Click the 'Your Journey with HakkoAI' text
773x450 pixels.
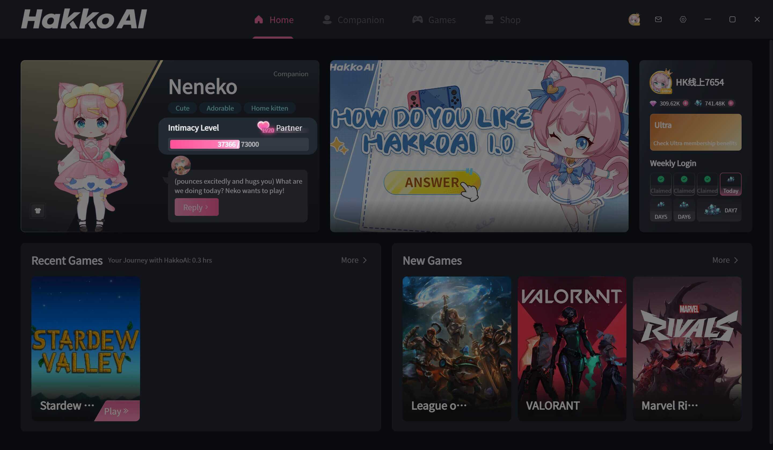click(160, 260)
